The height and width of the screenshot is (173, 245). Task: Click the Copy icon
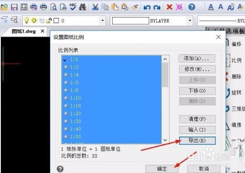(x=105, y=7)
